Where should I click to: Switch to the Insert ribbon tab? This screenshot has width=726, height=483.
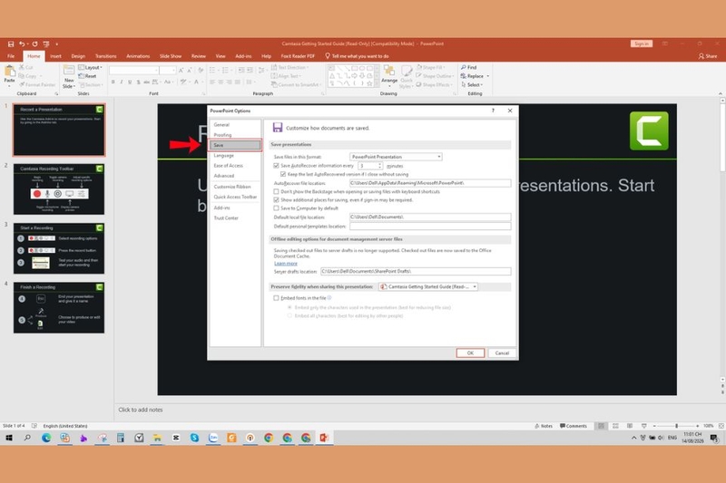point(55,56)
